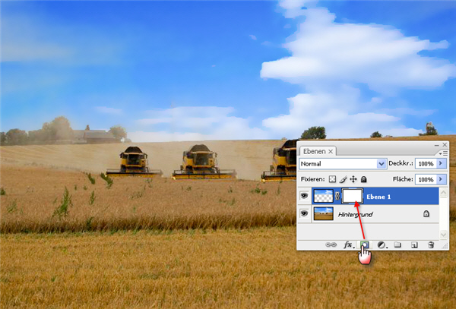
Task: Hide the Hintergrund layer
Action: tap(304, 215)
